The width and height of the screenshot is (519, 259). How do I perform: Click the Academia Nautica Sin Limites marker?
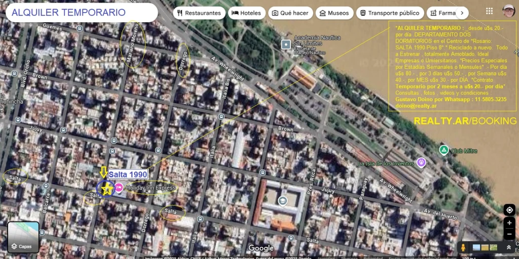pyautogui.click(x=286, y=45)
